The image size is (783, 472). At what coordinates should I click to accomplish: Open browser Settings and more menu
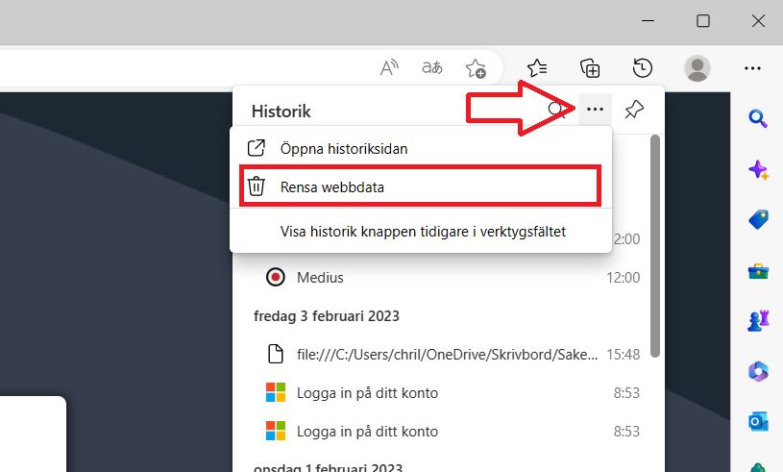coord(753,68)
